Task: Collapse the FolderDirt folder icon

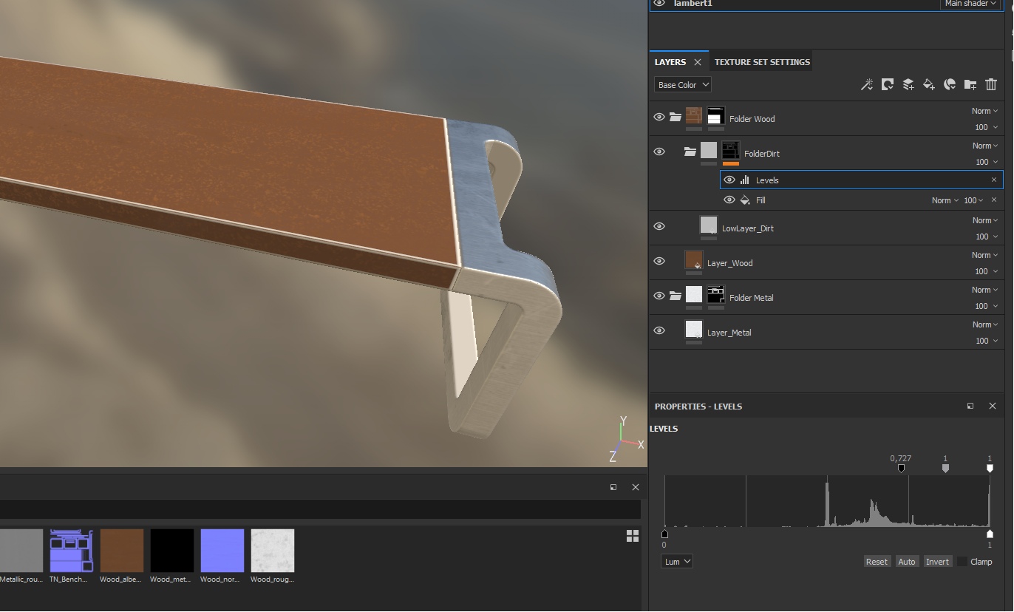Action: 690,152
